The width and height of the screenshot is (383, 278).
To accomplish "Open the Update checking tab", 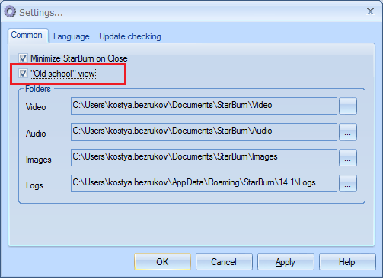I will [130, 36].
